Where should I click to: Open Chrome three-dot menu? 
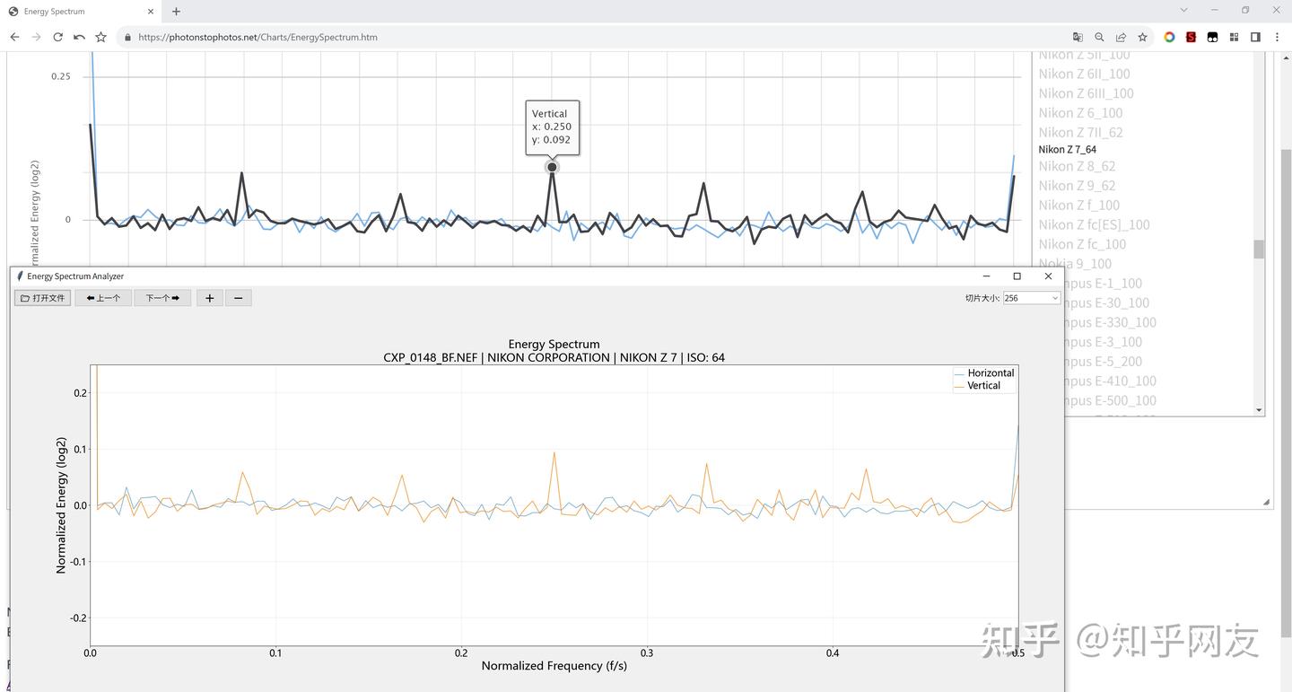point(1277,37)
